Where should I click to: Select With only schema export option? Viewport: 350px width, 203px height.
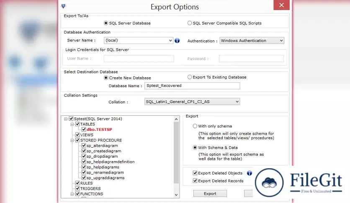click(195, 126)
